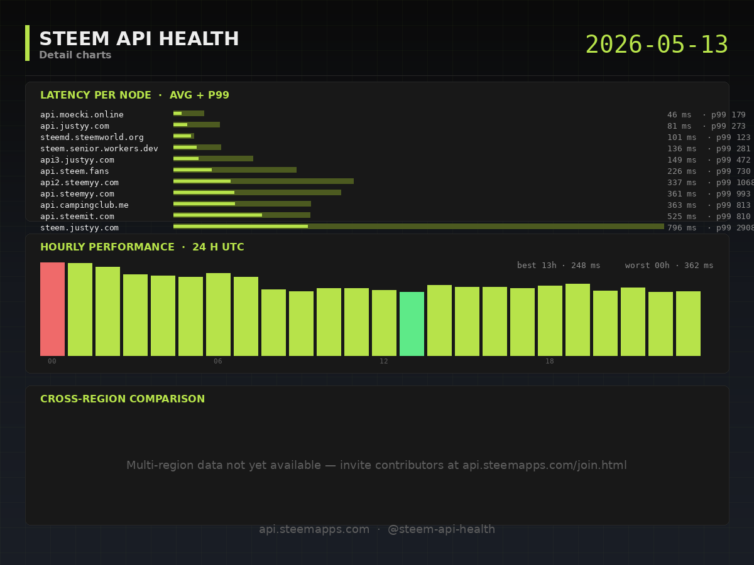The height and width of the screenshot is (565, 754).
Task: Click the hourly bar above 12
Action: click(384, 323)
